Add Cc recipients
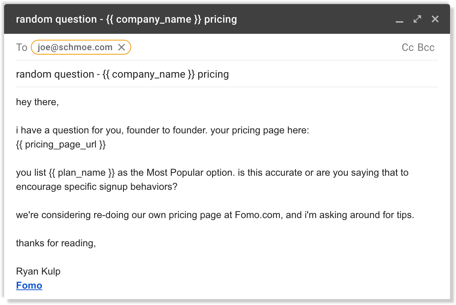 point(408,48)
